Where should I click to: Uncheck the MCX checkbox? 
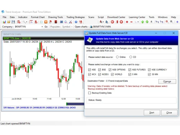pyautogui.click(x=89, y=75)
